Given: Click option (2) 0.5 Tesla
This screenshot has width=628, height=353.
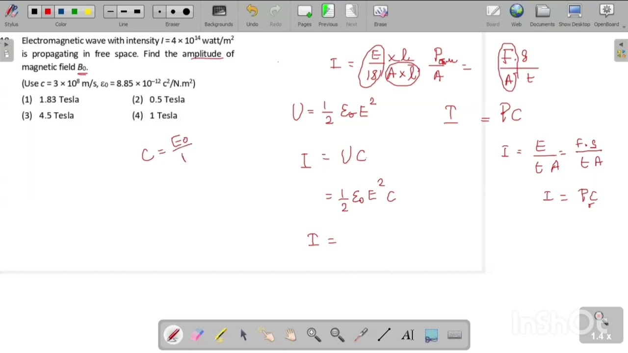Looking at the screenshot, I should 158,100.
